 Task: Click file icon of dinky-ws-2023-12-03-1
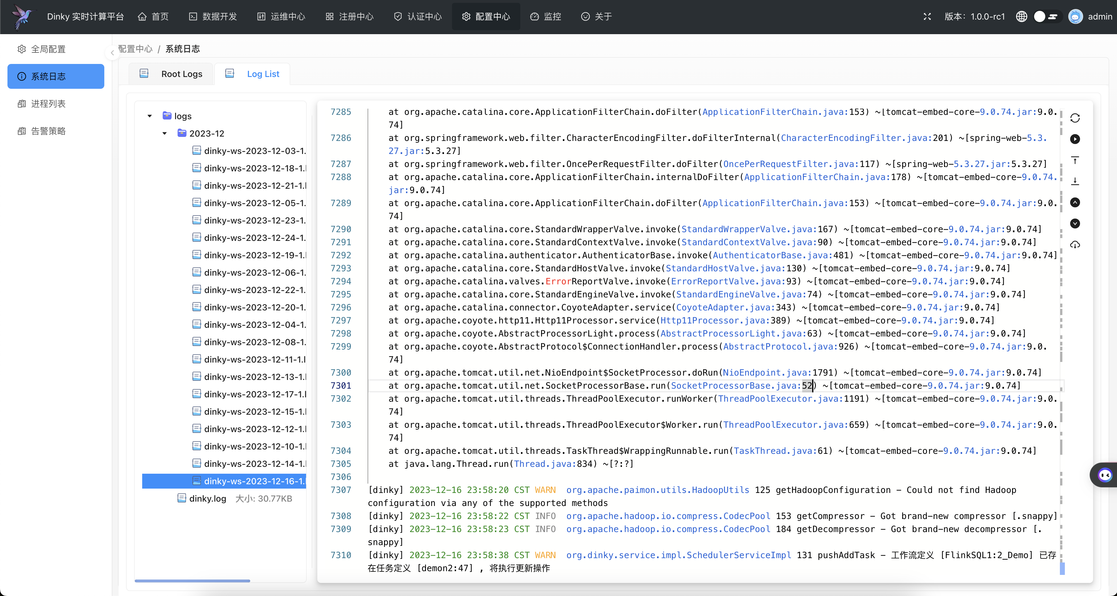(197, 151)
